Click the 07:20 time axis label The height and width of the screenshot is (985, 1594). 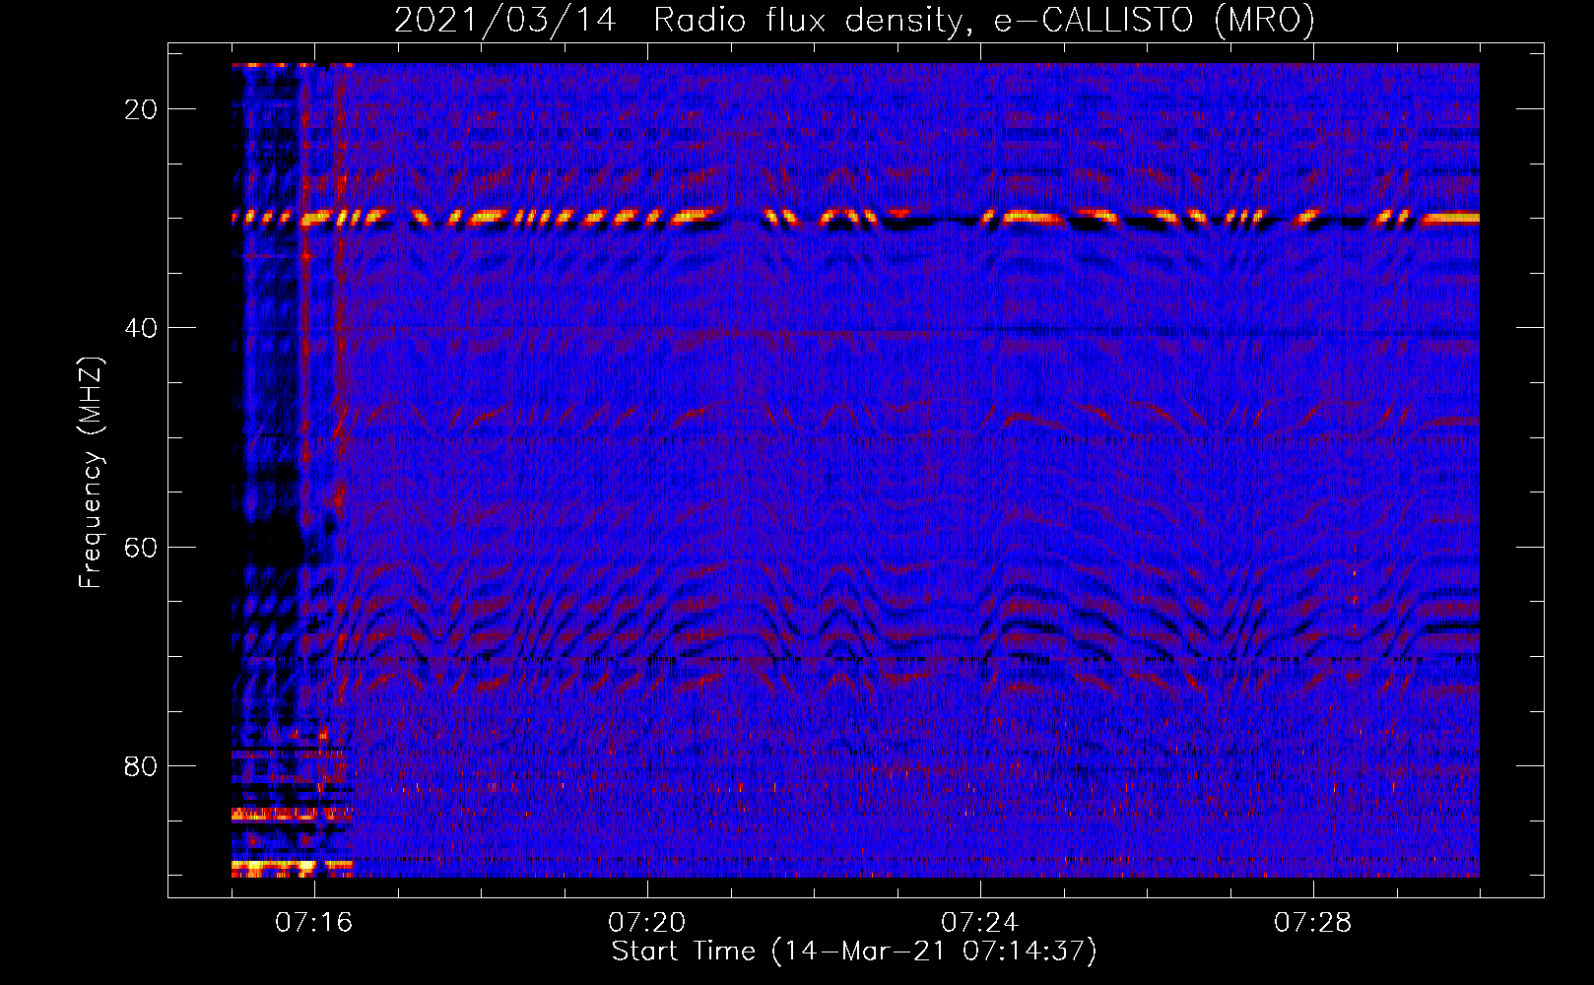(x=647, y=923)
